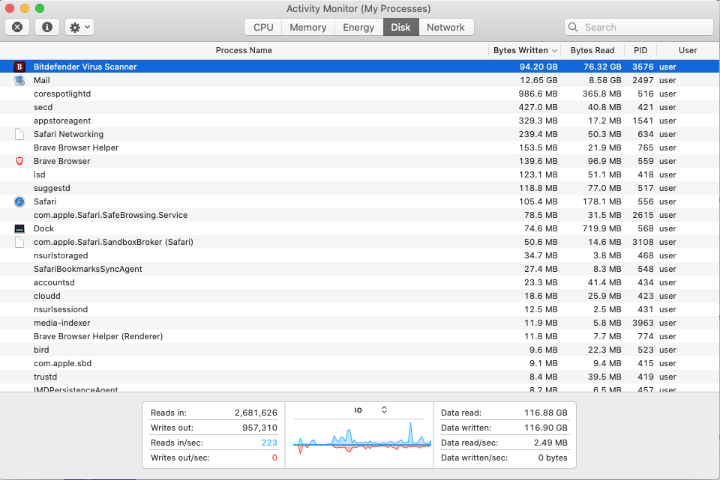The image size is (720, 480).
Task: Click the Brave Browser lion icon
Action: 19,162
